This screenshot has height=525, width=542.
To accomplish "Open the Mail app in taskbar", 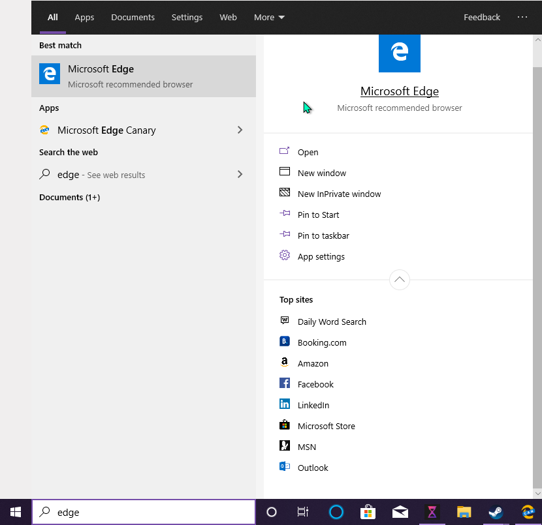I will tap(400, 512).
